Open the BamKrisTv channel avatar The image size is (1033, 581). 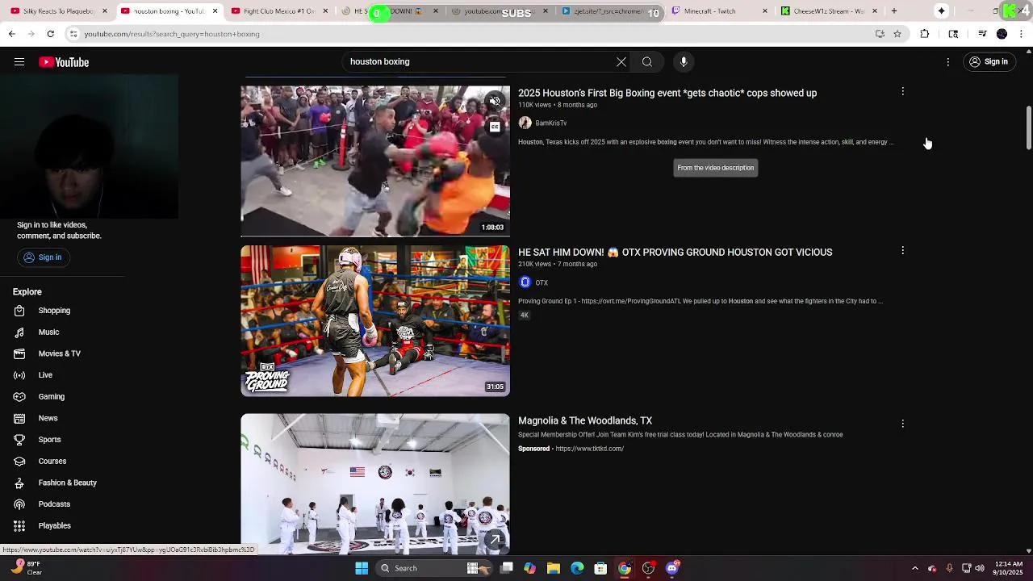[x=525, y=123]
